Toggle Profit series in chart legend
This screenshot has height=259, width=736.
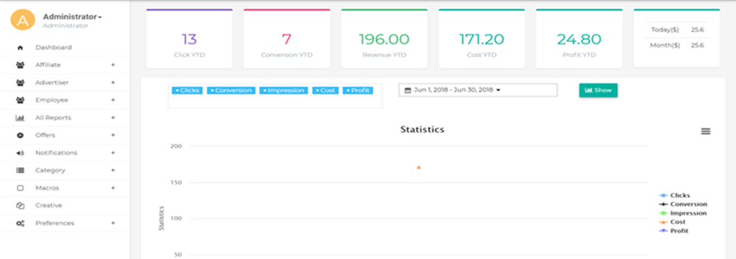tap(674, 231)
